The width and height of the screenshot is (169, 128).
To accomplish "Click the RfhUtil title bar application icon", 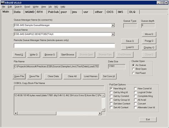I will (x=2, y=2).
